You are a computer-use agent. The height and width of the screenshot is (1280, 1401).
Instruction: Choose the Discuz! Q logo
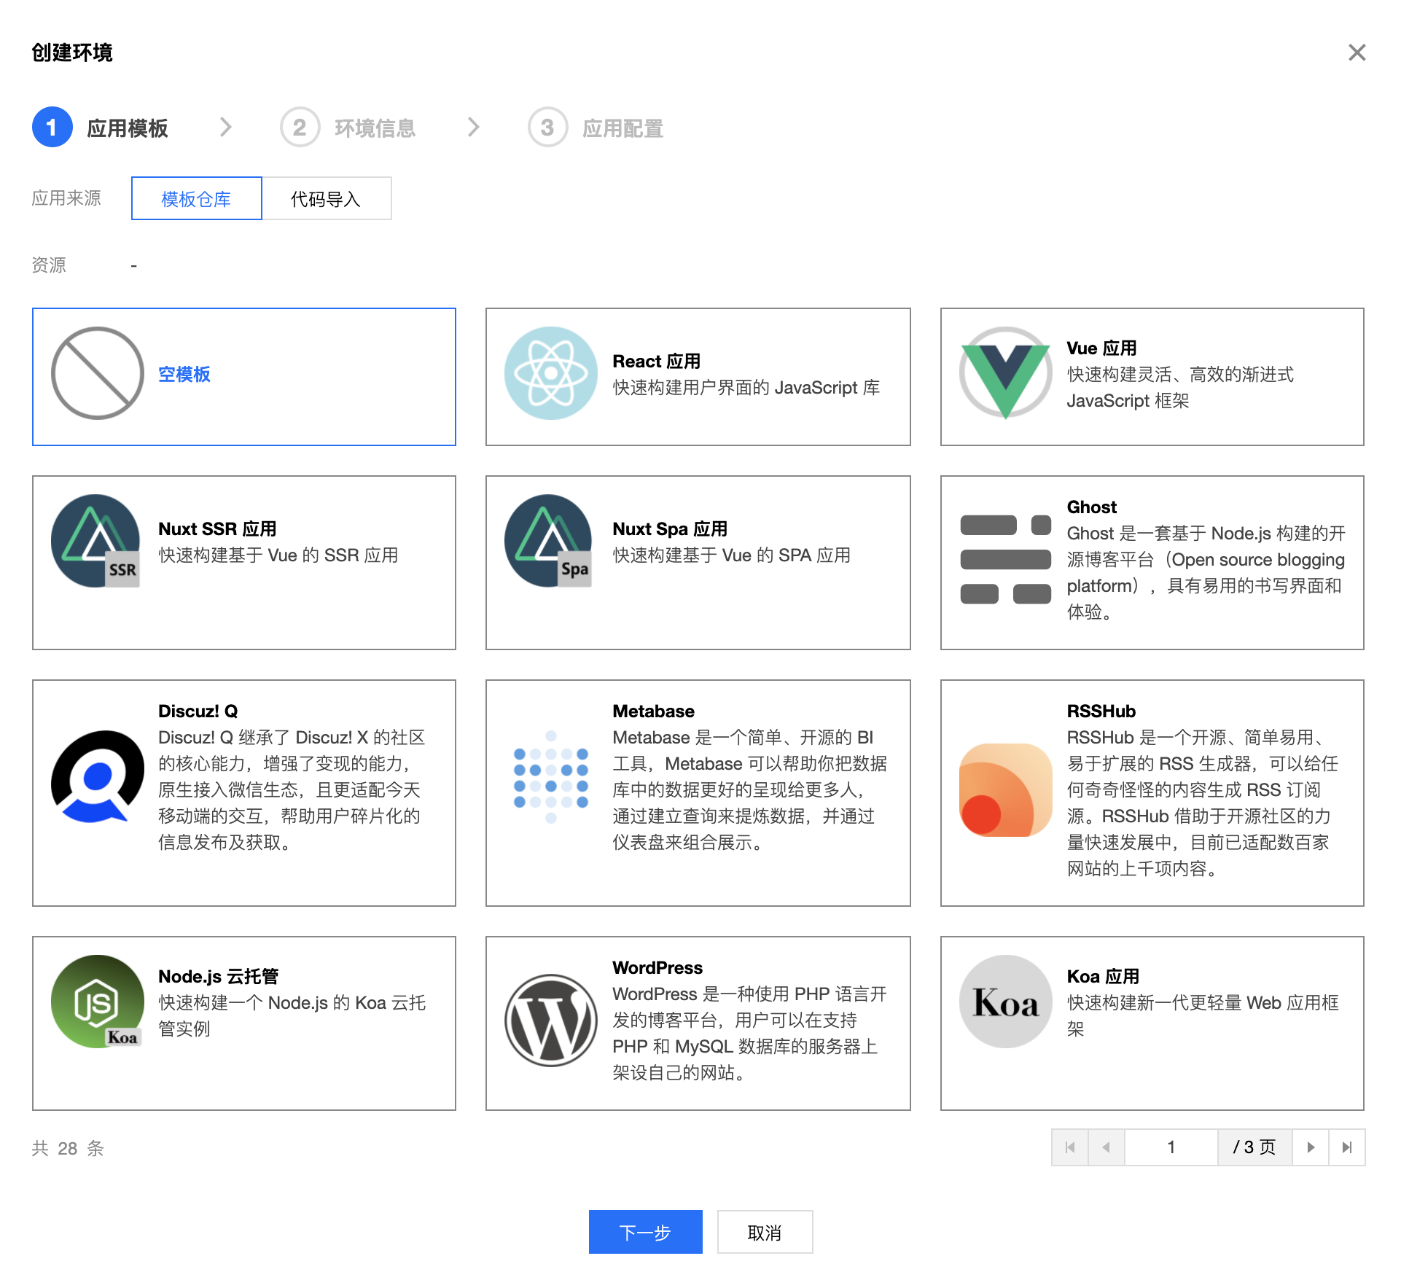coord(97,777)
